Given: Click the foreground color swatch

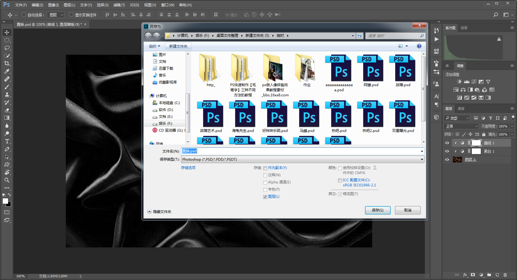Looking at the screenshot, I should (x=5, y=201).
